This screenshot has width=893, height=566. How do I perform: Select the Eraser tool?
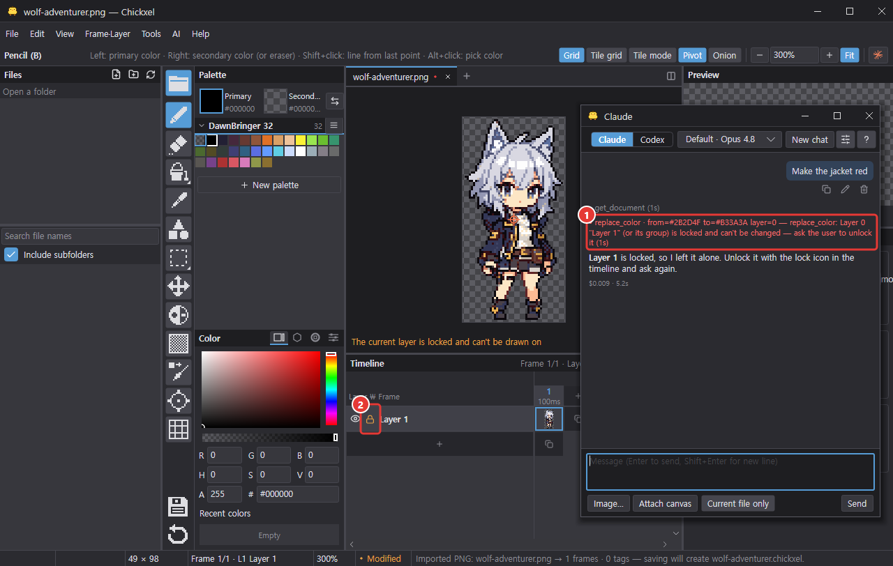pyautogui.click(x=179, y=144)
